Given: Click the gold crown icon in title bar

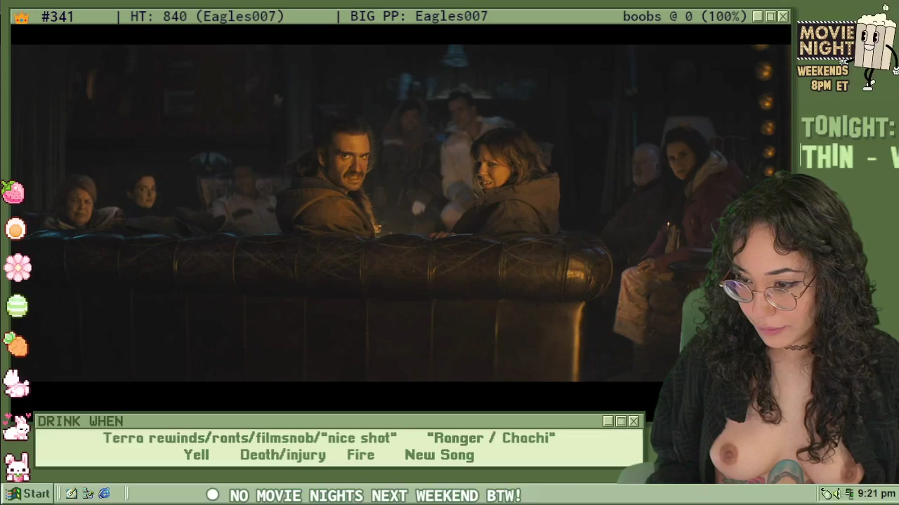Looking at the screenshot, I should click(x=21, y=17).
